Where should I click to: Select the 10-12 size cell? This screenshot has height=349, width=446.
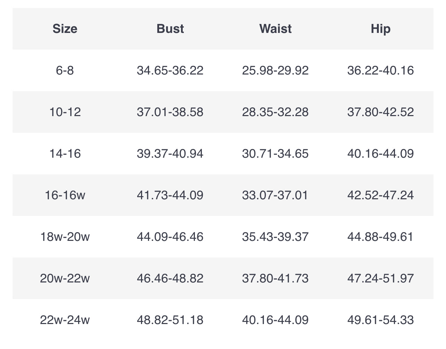click(x=65, y=112)
